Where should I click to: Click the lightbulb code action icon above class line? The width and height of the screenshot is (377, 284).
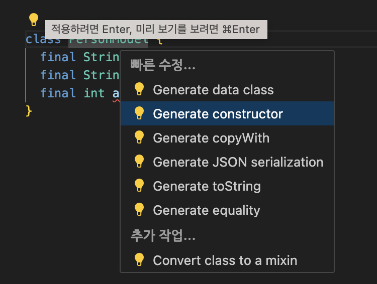click(34, 20)
